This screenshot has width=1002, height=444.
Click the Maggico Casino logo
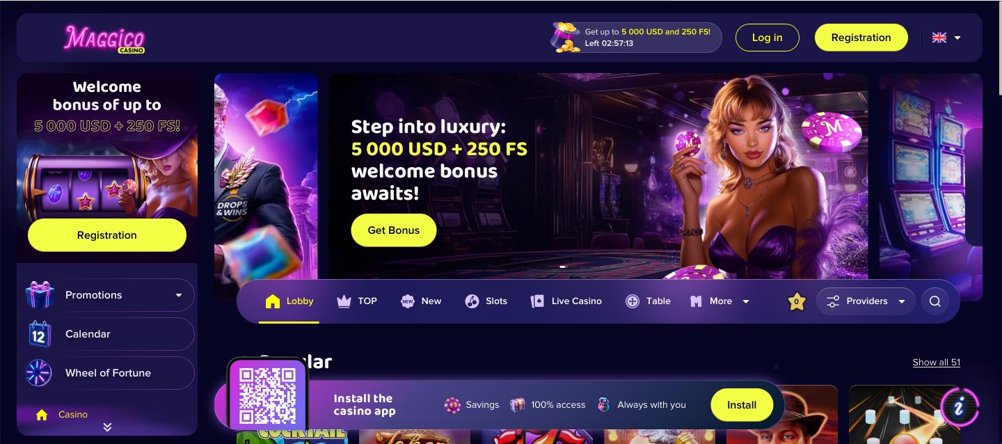pyautogui.click(x=104, y=38)
